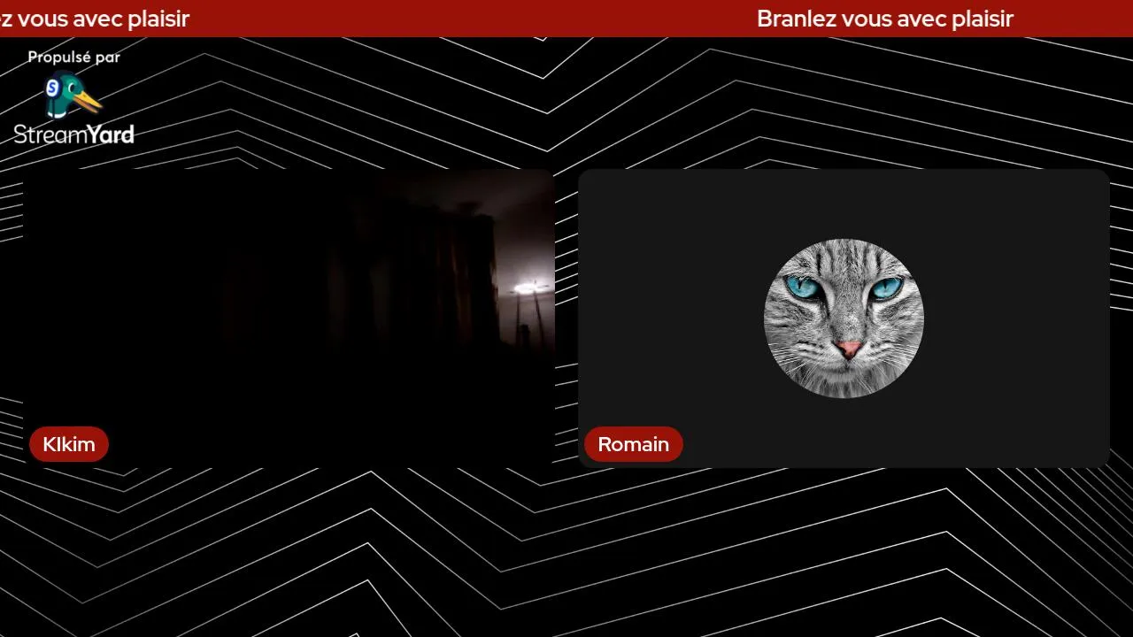Image resolution: width=1133 pixels, height=637 pixels.
Task: Click the "Propulsé par" text
Action: pos(73,58)
